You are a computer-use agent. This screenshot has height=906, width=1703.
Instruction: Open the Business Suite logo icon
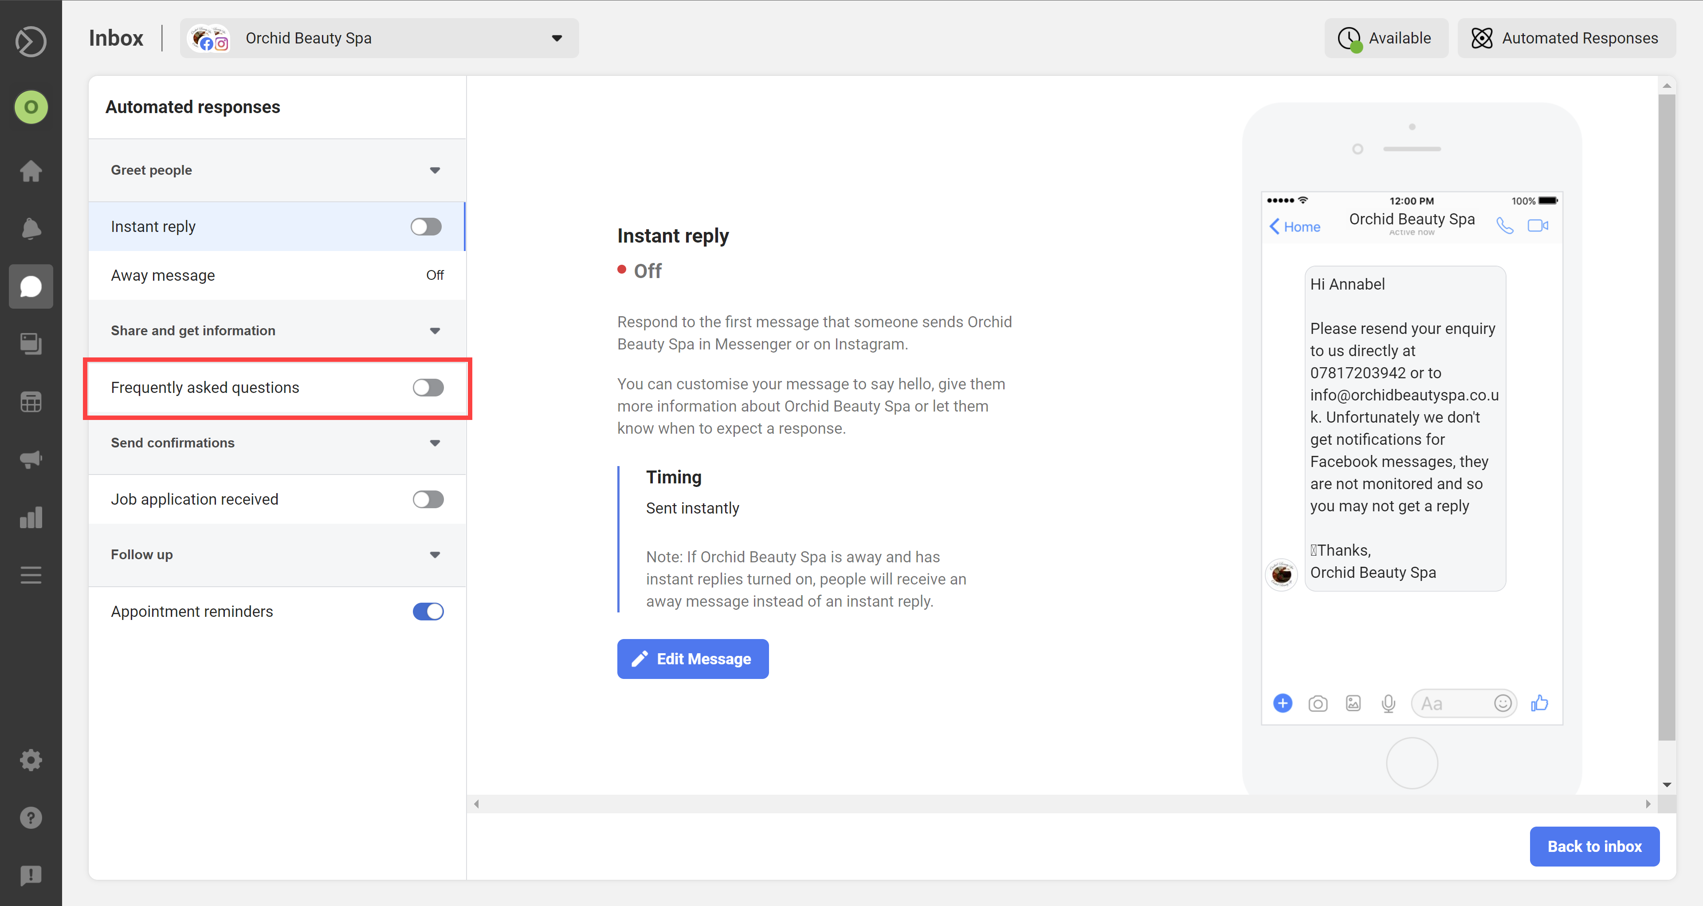tap(31, 41)
